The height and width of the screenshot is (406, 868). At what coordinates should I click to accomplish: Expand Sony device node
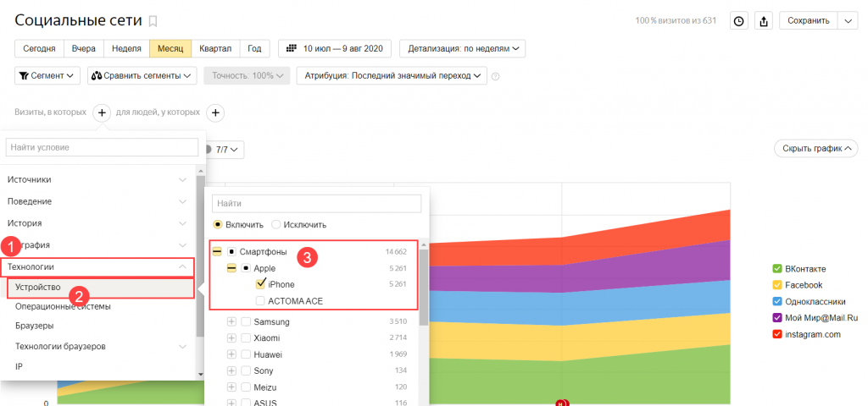click(231, 370)
